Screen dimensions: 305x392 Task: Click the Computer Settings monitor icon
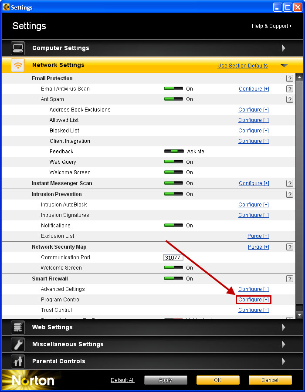pos(18,48)
